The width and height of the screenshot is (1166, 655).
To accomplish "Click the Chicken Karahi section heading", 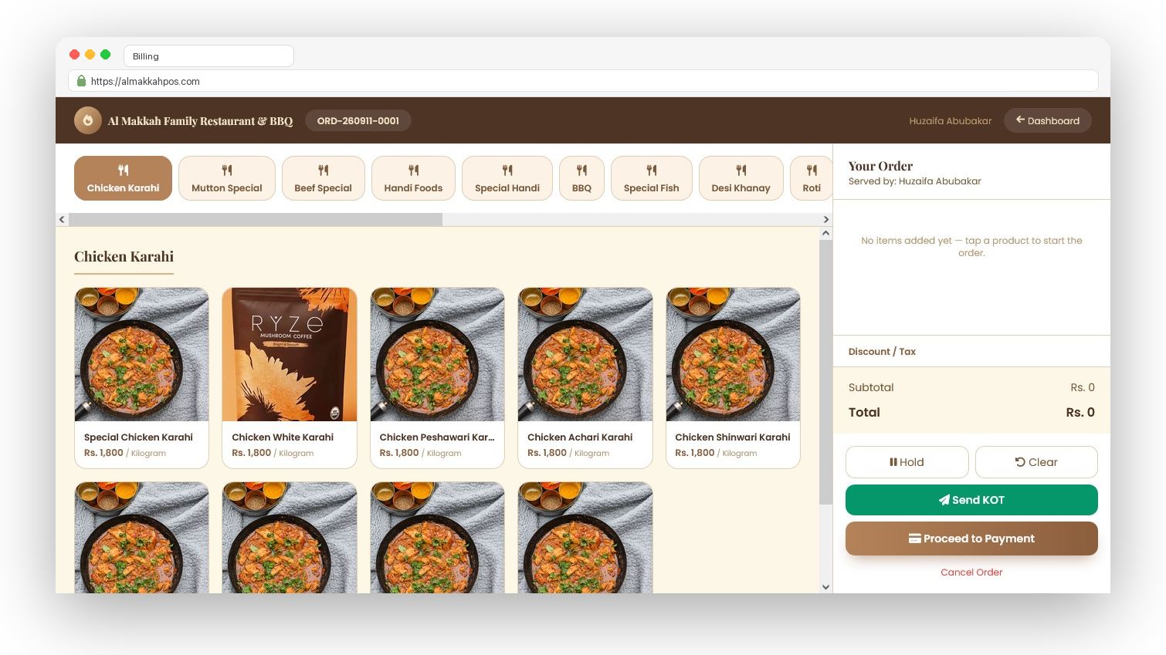I will 124,256.
